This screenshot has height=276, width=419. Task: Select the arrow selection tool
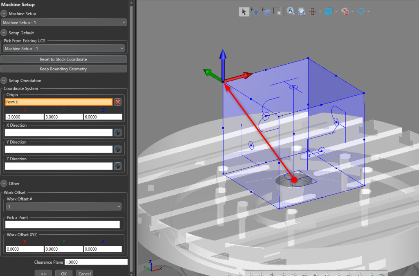244,11
